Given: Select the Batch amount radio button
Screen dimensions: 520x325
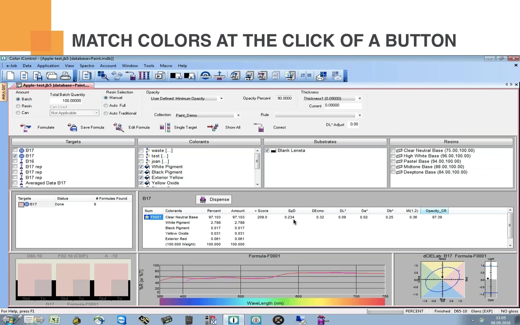Looking at the screenshot, I should coord(18,99).
